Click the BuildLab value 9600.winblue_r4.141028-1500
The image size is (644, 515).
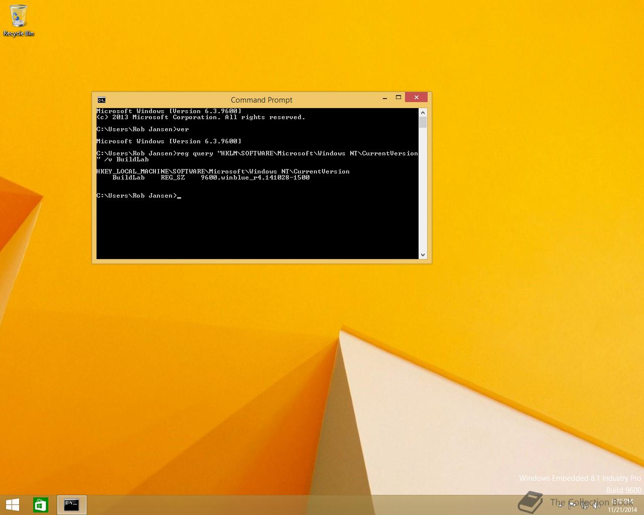[255, 178]
